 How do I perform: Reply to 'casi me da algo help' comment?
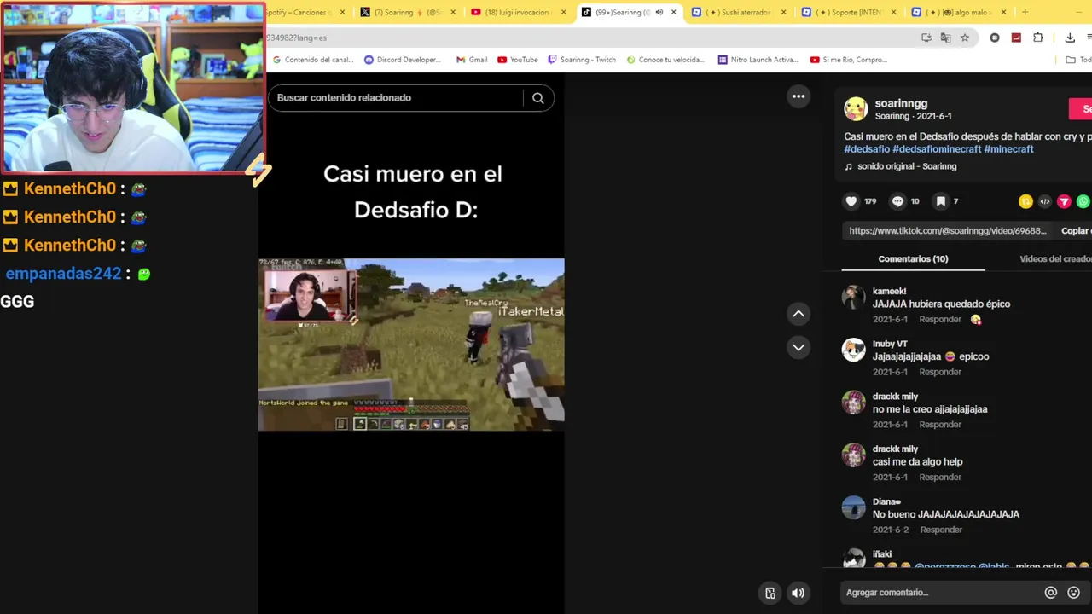pos(940,478)
